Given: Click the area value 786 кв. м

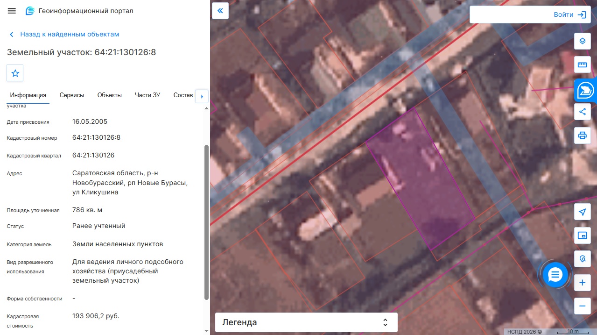Looking at the screenshot, I should [x=88, y=210].
